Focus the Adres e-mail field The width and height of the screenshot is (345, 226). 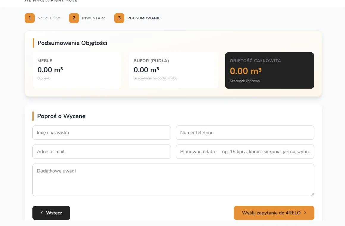pyautogui.click(x=102, y=152)
